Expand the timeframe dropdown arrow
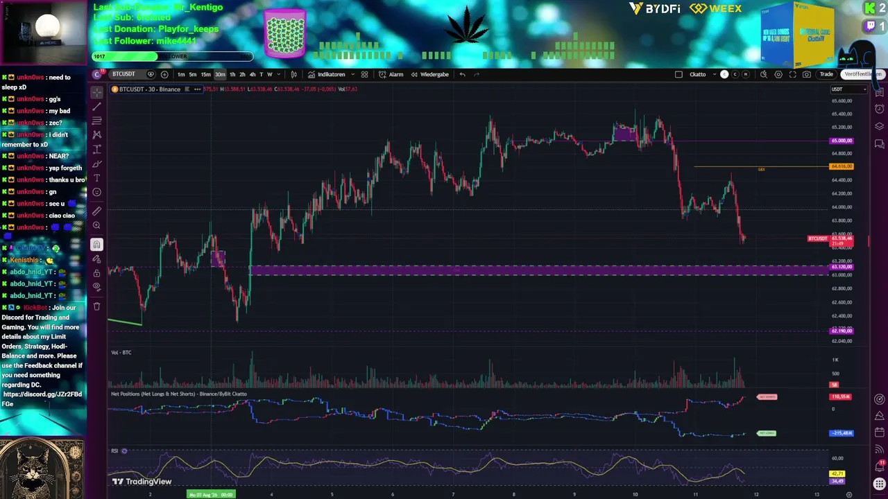 (x=279, y=74)
